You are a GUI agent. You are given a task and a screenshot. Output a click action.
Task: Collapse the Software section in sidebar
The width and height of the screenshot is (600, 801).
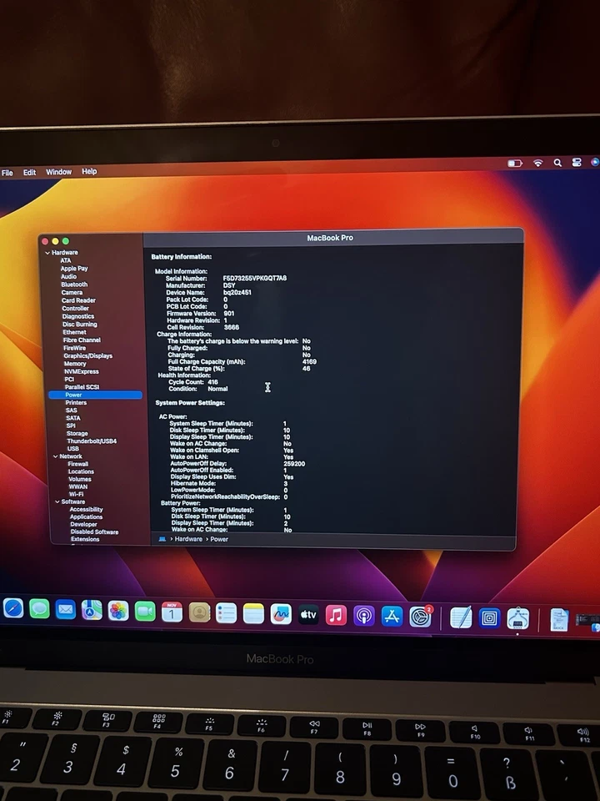point(57,501)
